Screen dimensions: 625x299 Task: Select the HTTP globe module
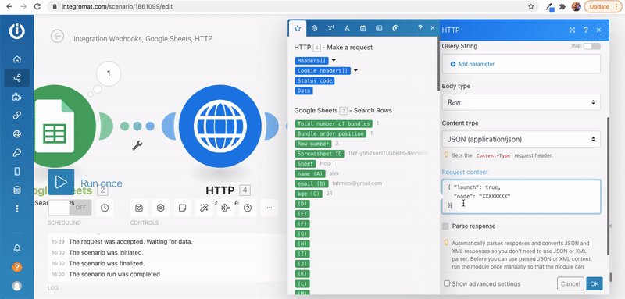220,126
